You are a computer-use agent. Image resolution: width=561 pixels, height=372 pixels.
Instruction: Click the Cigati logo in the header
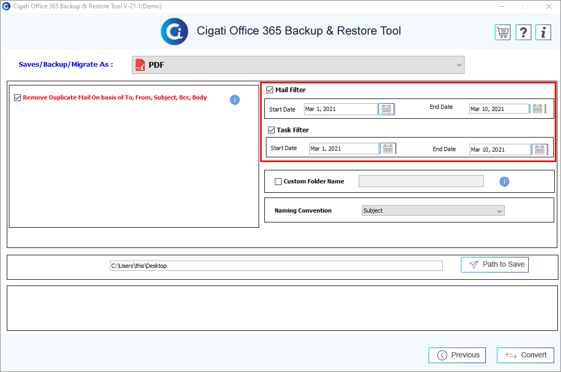pyautogui.click(x=174, y=31)
